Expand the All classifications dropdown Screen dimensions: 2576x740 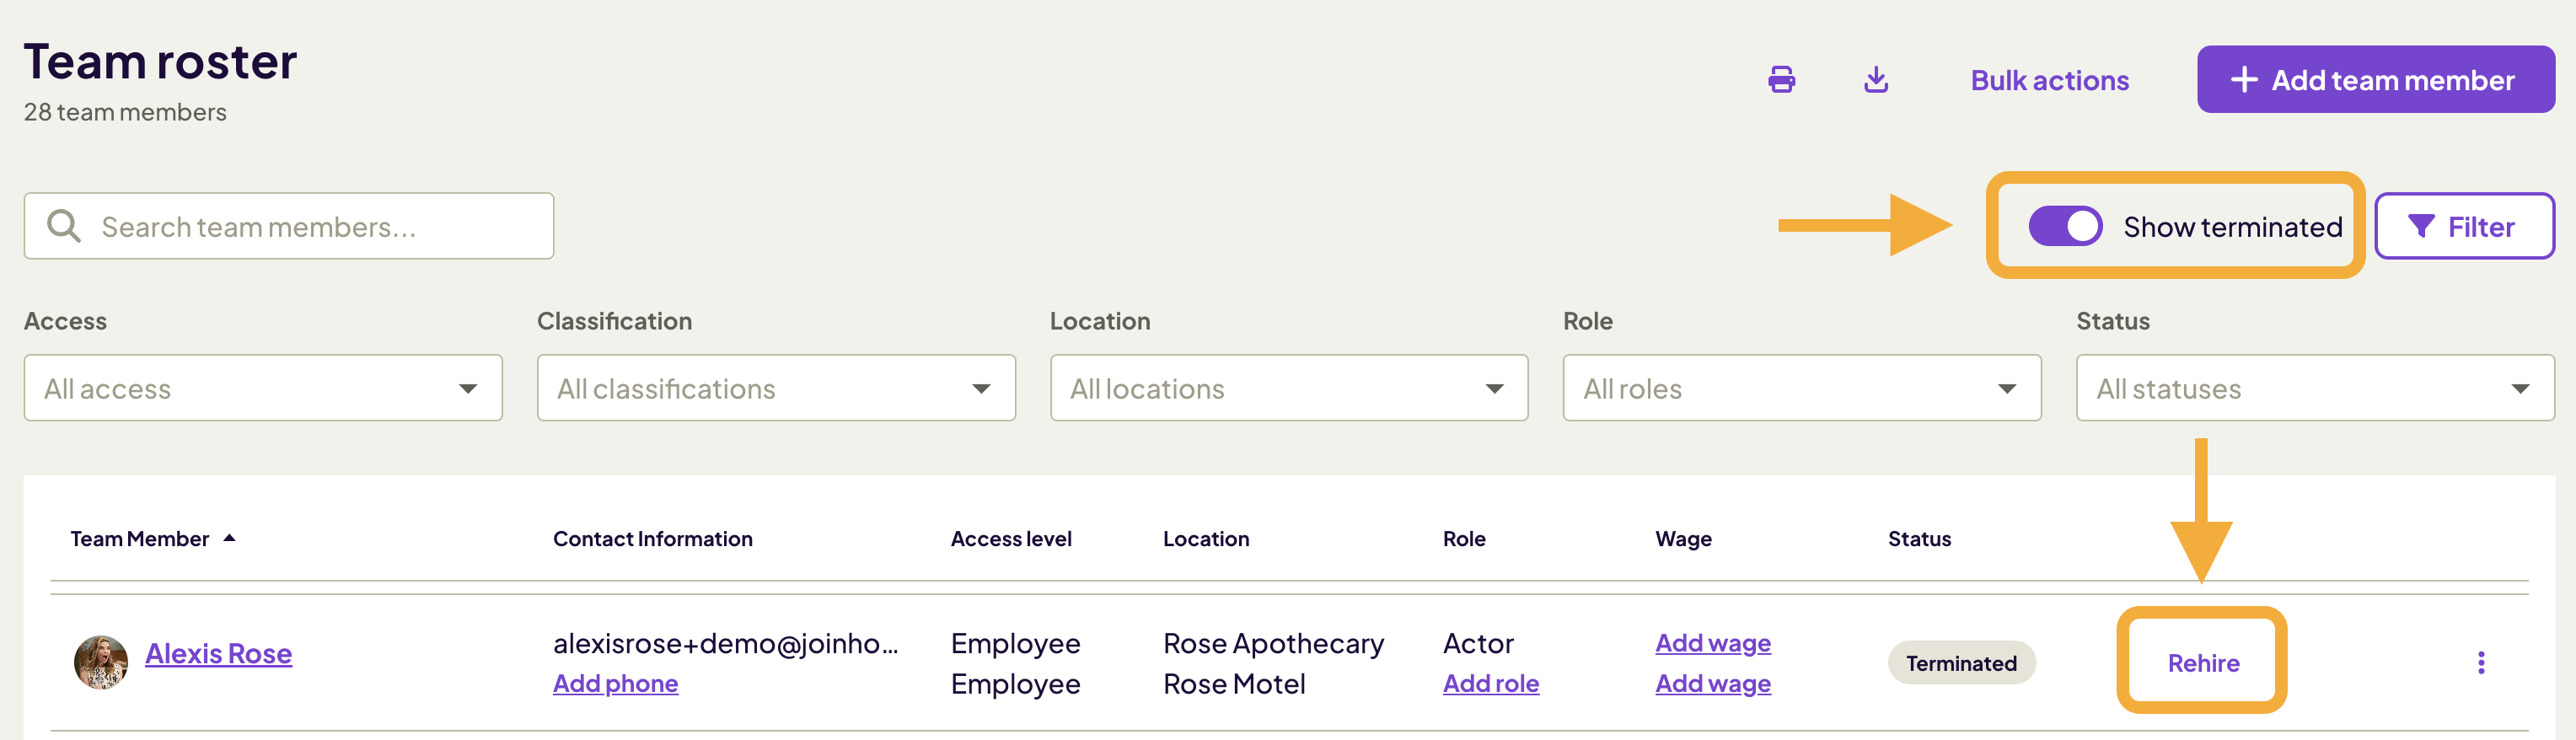pyautogui.click(x=775, y=388)
